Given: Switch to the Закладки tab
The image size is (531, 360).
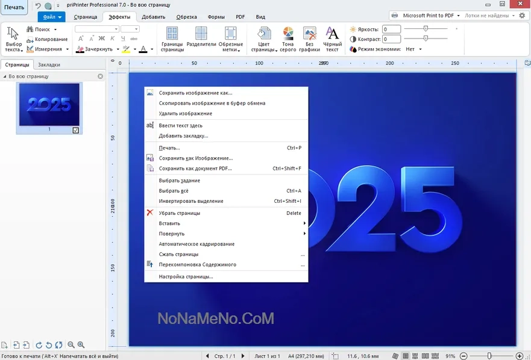Looking at the screenshot, I should tap(49, 64).
